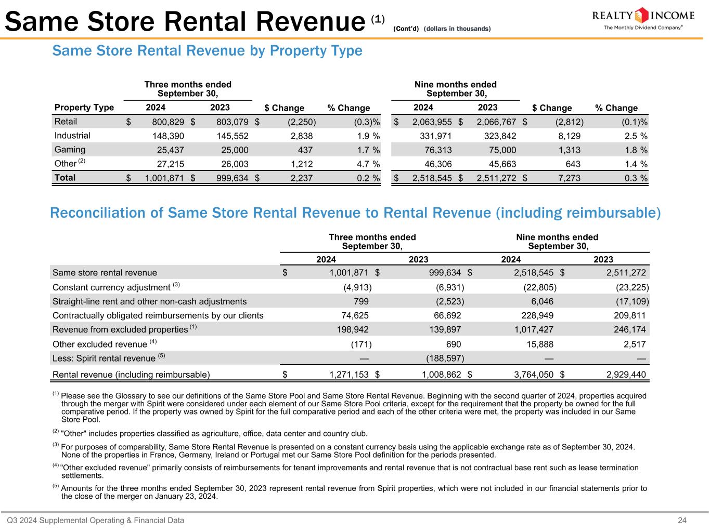Select the Total row label

(x=65, y=178)
